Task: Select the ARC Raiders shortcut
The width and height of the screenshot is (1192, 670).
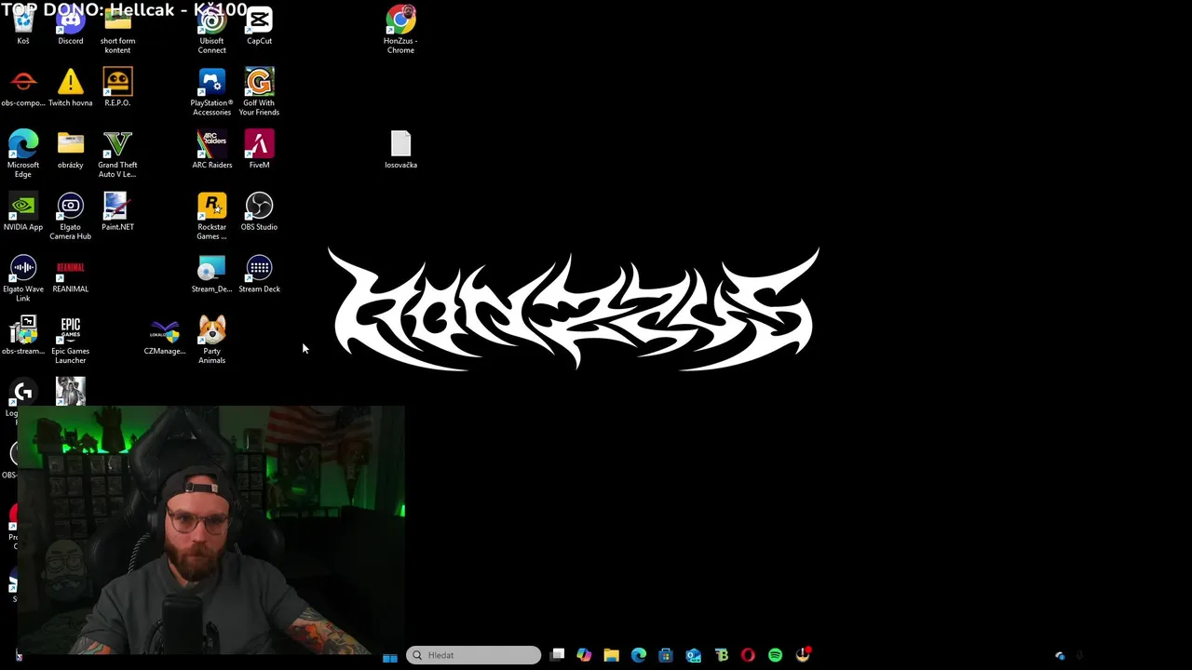Action: point(211,151)
